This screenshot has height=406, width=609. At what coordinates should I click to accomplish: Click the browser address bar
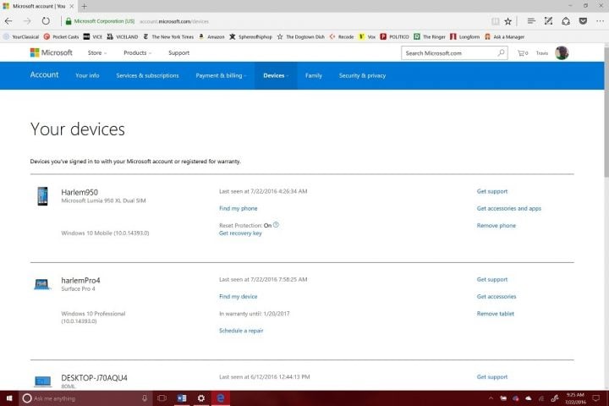pyautogui.click(x=272, y=21)
